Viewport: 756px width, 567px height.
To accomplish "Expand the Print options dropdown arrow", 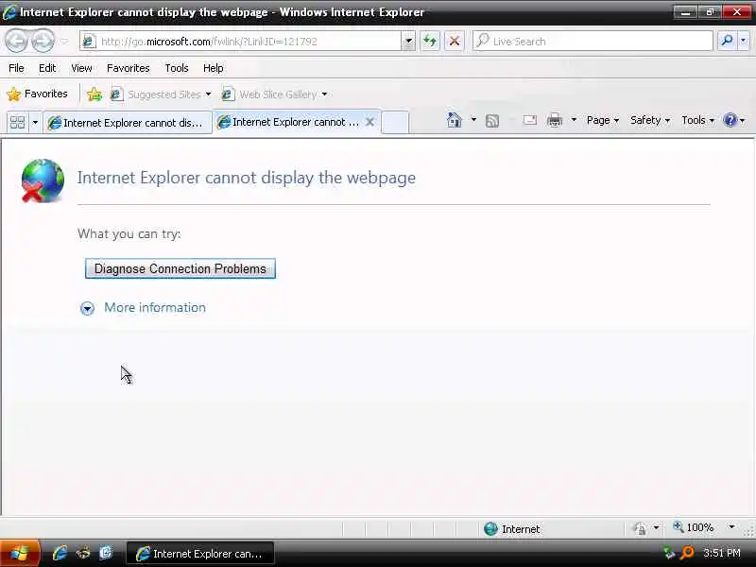I will [574, 120].
